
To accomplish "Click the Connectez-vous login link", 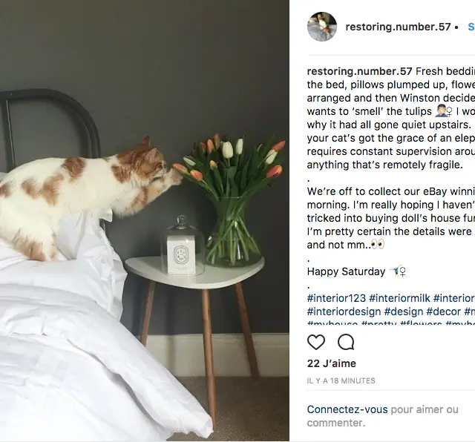I will pyautogui.click(x=347, y=409).
